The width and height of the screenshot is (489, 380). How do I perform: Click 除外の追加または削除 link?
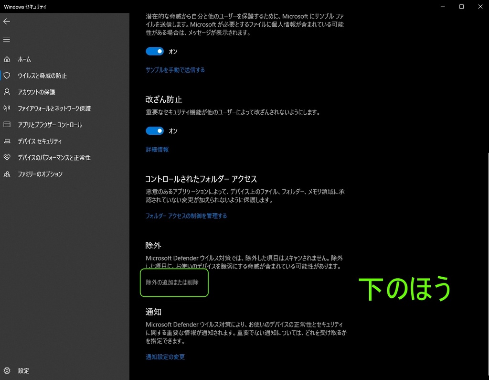click(x=172, y=282)
